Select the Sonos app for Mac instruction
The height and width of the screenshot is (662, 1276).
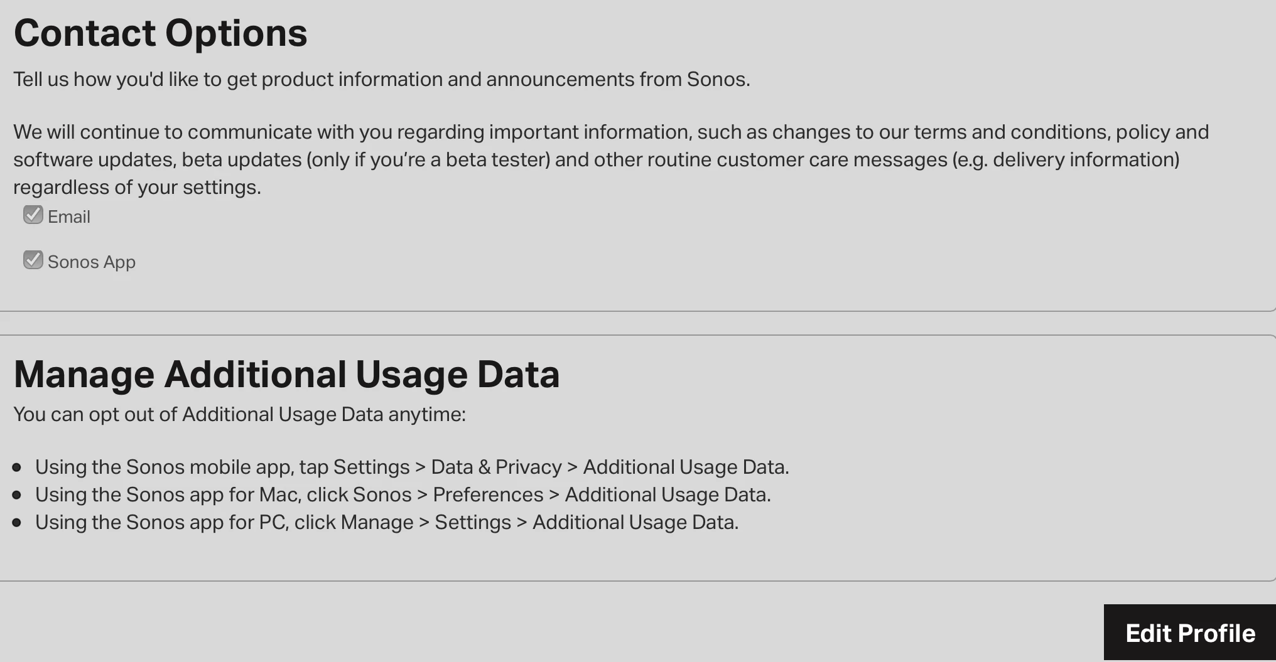point(403,495)
